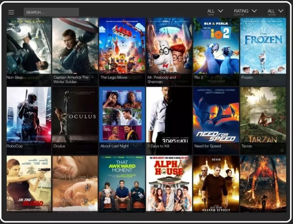Click the "Mr. Peabody and Sherman" caption
Screen dimensions: 293x224
coord(162,80)
